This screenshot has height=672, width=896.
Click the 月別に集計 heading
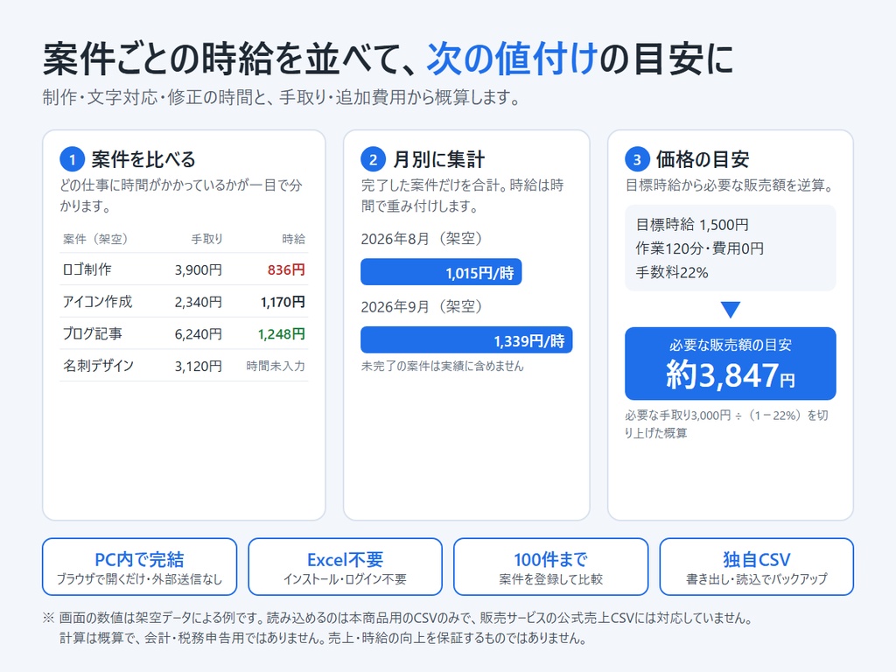439,159
